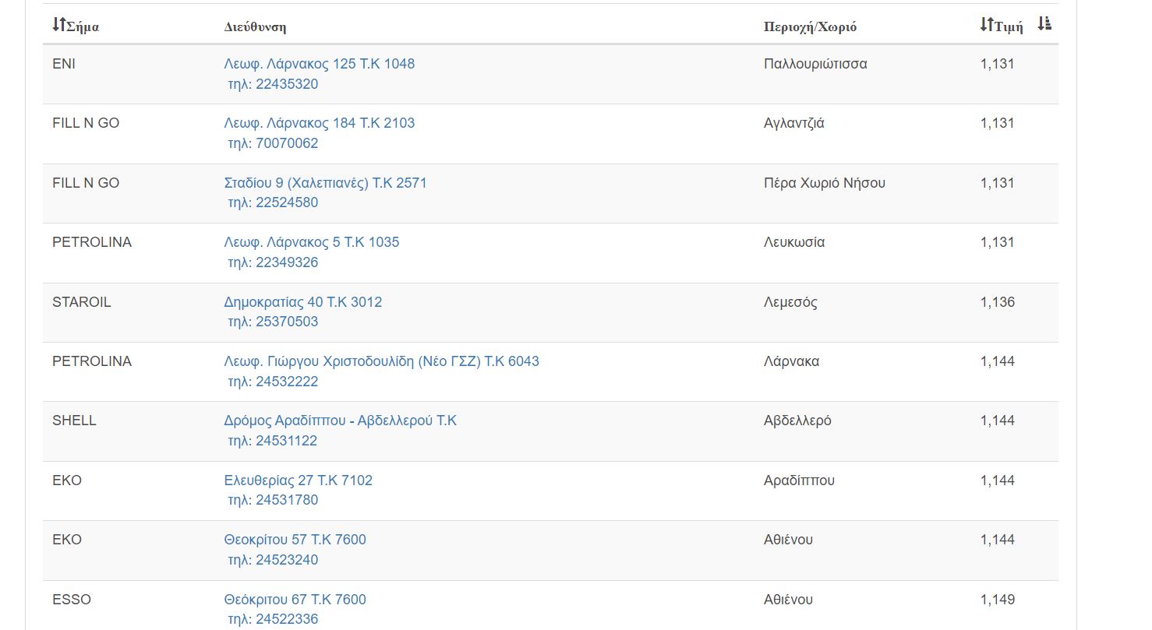
Task: Open Ελευθερίας 27 Τ.Κ 7102 address link
Action: point(298,480)
